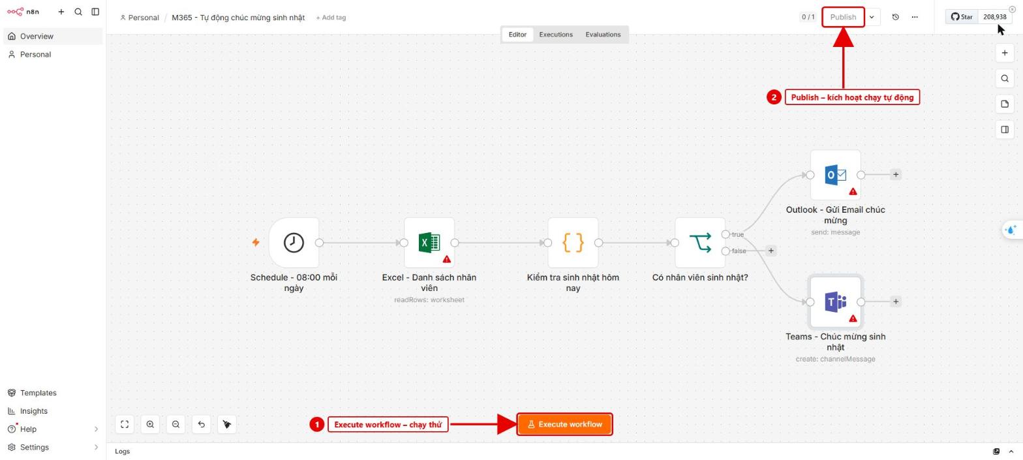The image size is (1023, 460).
Task: Select the Excel - Danh sách nhân viên node
Action: click(429, 243)
